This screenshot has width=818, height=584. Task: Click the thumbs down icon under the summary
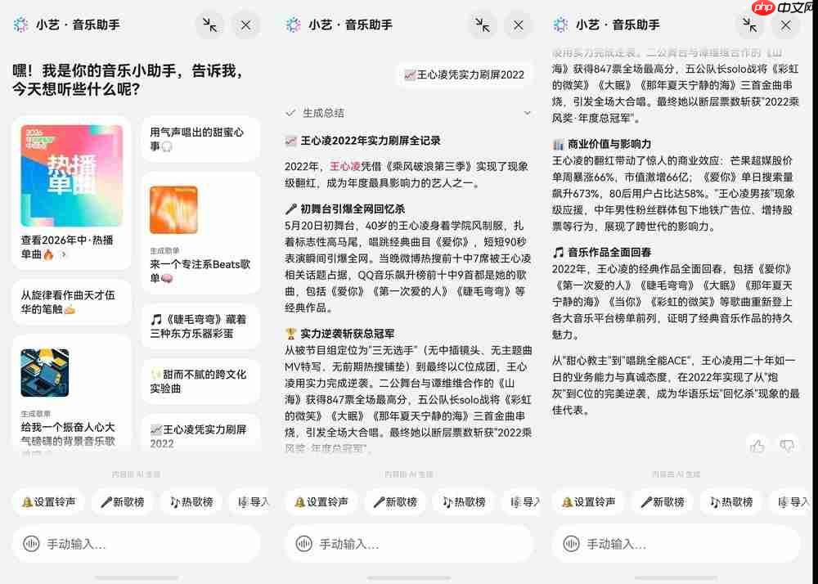pyautogui.click(x=787, y=446)
